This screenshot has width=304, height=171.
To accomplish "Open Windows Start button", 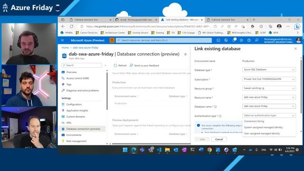I will [125, 150].
